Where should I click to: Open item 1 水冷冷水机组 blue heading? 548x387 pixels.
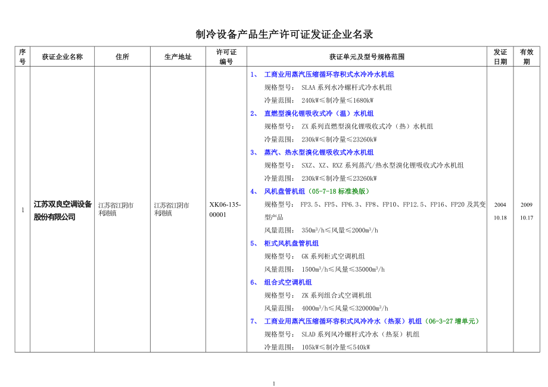tap(329, 74)
